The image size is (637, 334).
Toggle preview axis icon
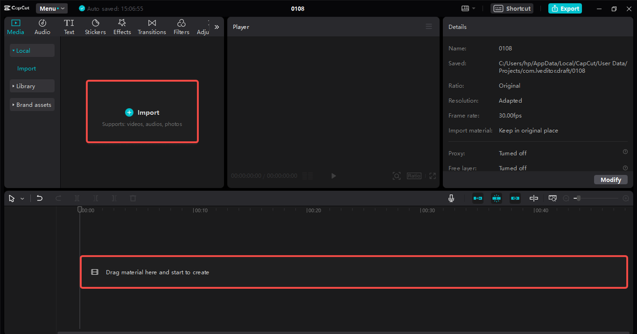(x=533, y=198)
